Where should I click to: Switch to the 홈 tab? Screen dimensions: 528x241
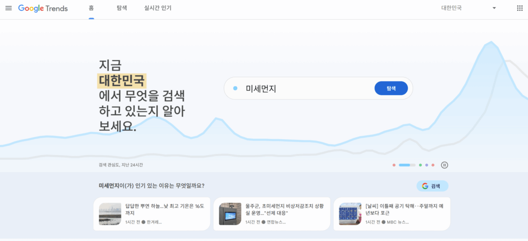coord(91,8)
